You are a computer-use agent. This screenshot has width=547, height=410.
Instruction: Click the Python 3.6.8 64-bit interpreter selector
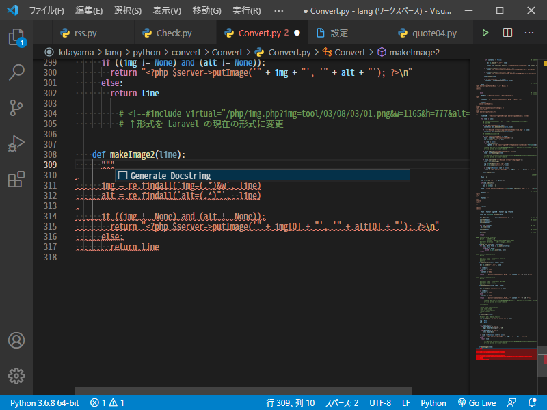[44, 402]
